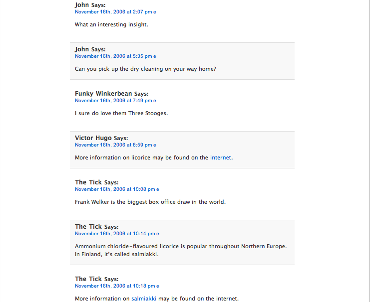Edit the dry cleaning comment via 'e'
This screenshot has height=302, width=370.
pos(155,56)
